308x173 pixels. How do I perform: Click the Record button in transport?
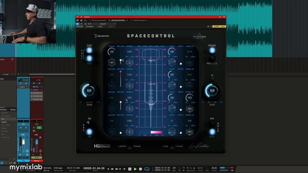click(141, 169)
